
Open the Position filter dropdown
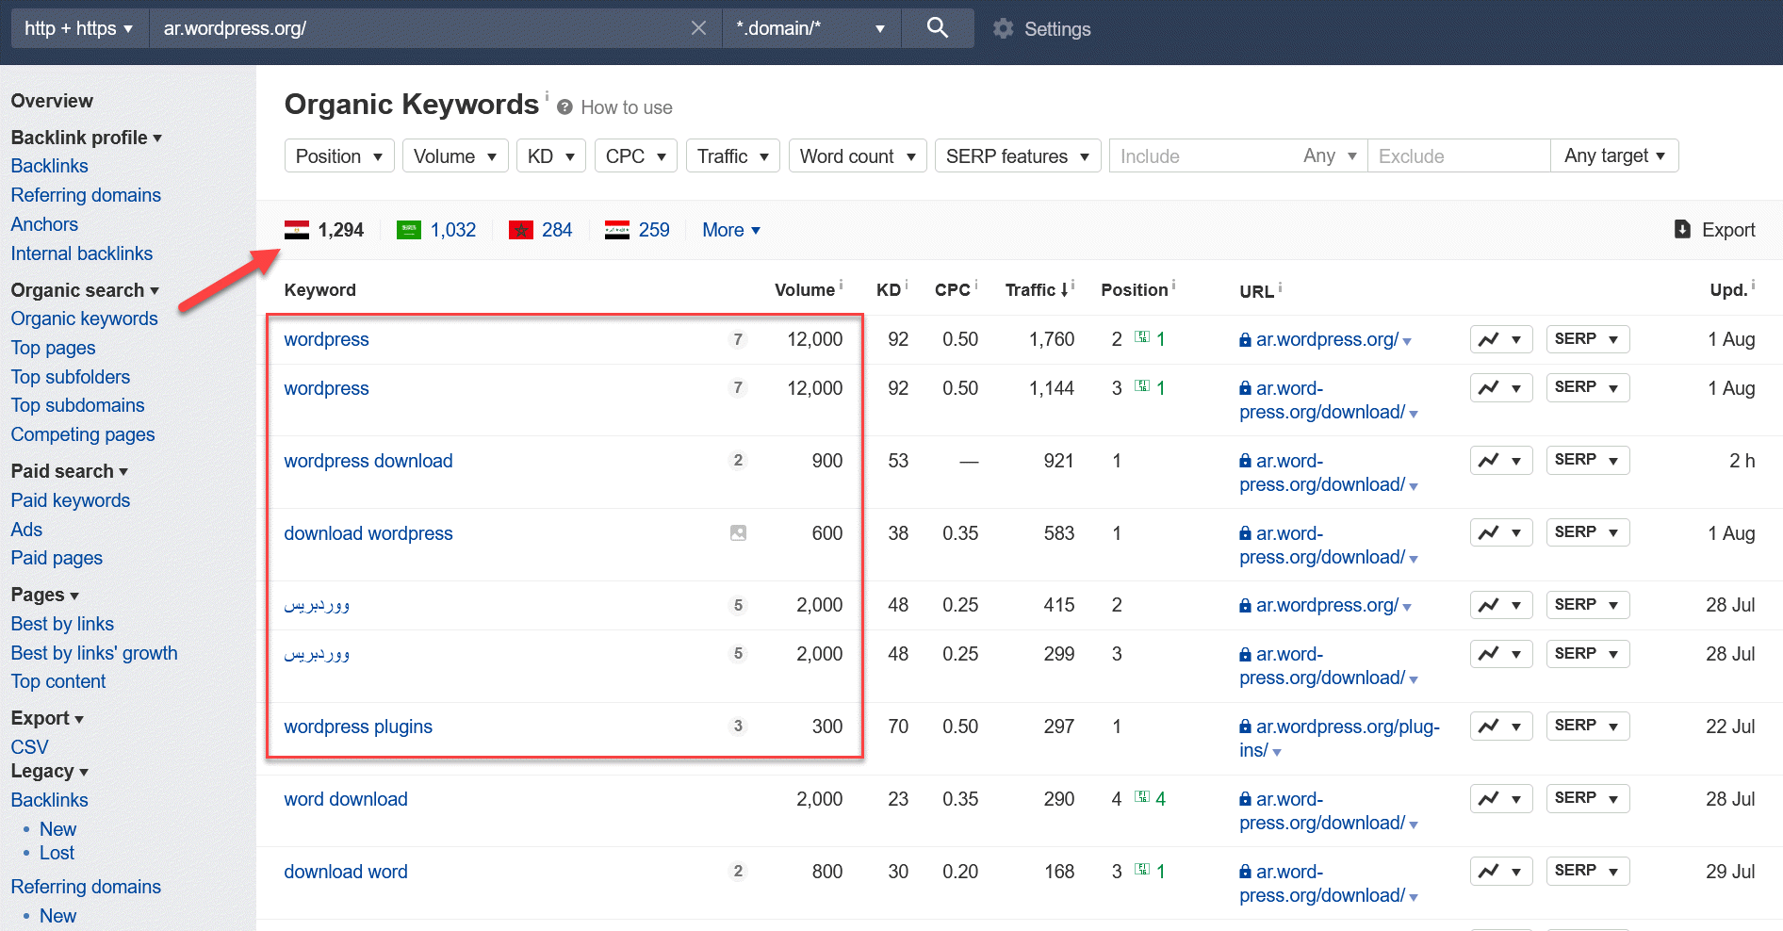tap(339, 156)
